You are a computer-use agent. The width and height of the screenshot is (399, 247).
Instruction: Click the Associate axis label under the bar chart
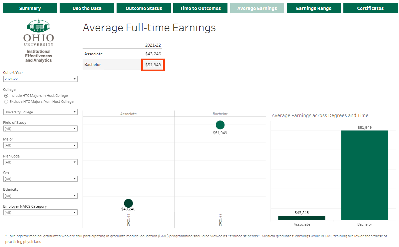coord(302,224)
